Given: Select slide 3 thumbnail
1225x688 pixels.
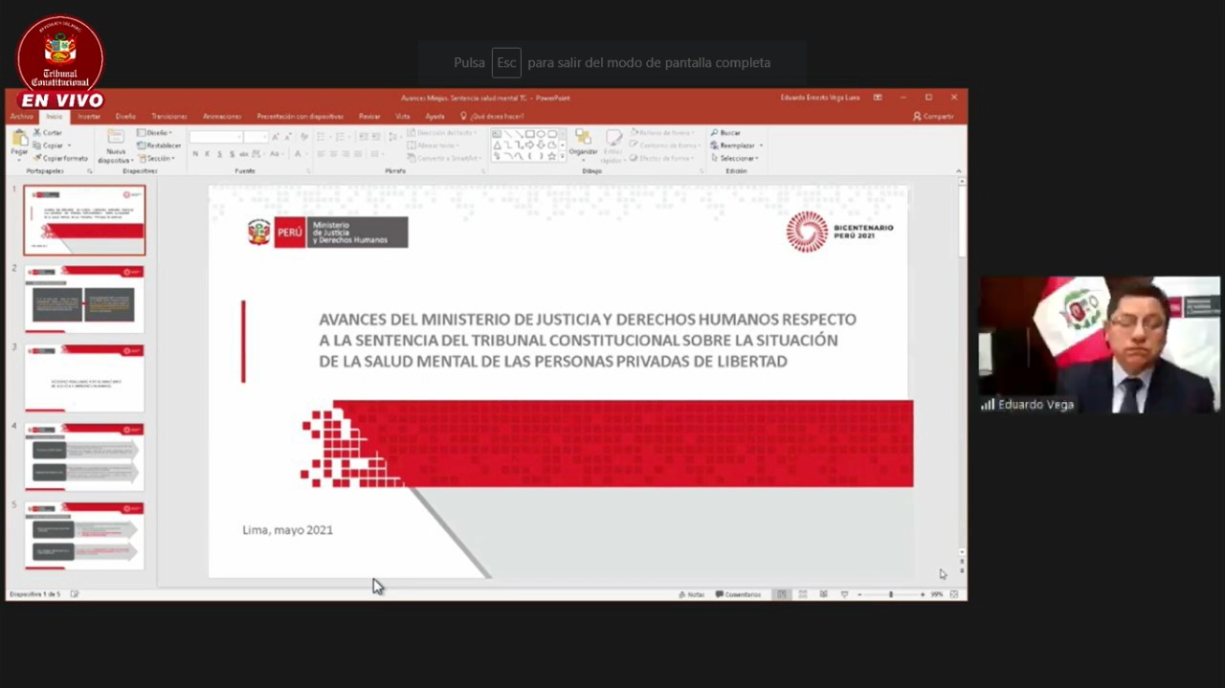Looking at the screenshot, I should (84, 378).
